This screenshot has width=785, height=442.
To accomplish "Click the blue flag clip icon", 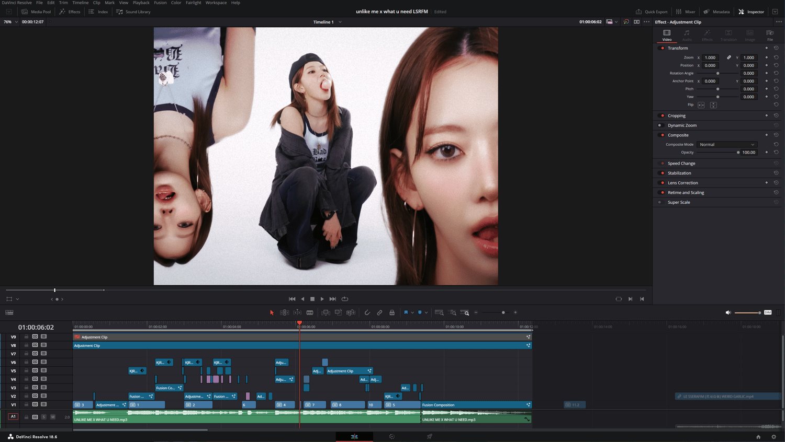I will 406,312.
